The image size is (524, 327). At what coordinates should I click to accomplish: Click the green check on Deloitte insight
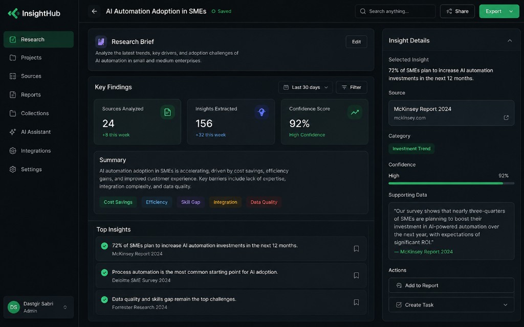pyautogui.click(x=104, y=273)
